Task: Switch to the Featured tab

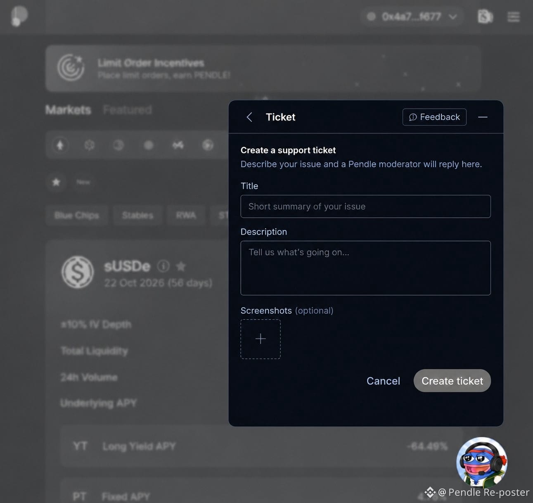Action: coord(127,110)
